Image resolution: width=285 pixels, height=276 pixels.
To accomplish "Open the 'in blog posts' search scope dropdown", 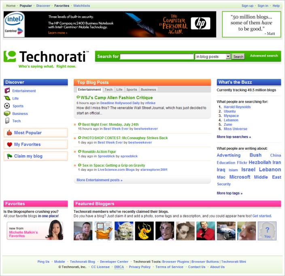I will [213, 57].
